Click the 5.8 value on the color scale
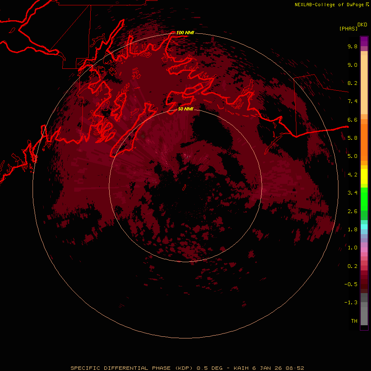Screen dimensions: 371x371 pyautogui.click(x=352, y=138)
